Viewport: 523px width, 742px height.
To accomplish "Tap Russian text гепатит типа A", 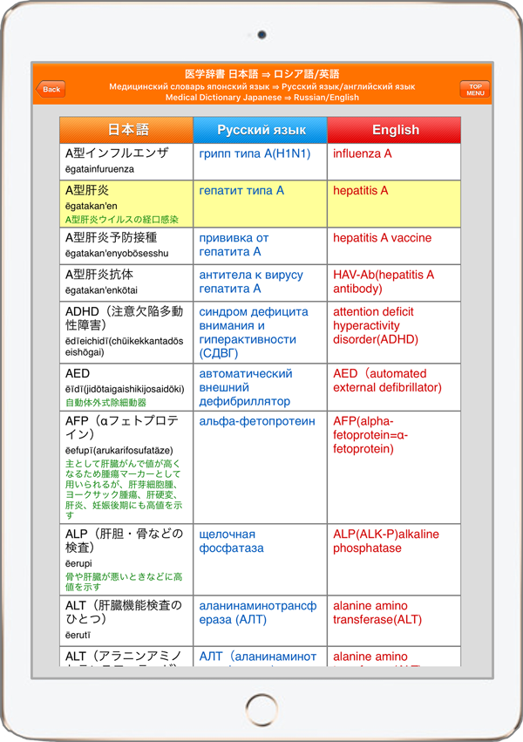I will 241,191.
